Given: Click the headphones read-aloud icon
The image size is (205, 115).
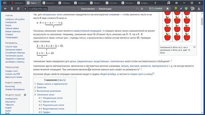Looking at the screenshot, I should (x=137, y=9).
